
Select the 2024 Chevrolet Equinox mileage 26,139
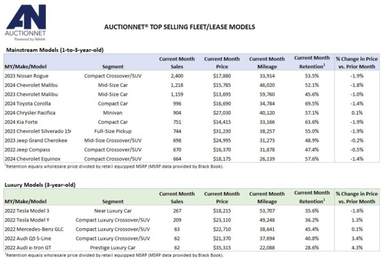click(267, 159)
